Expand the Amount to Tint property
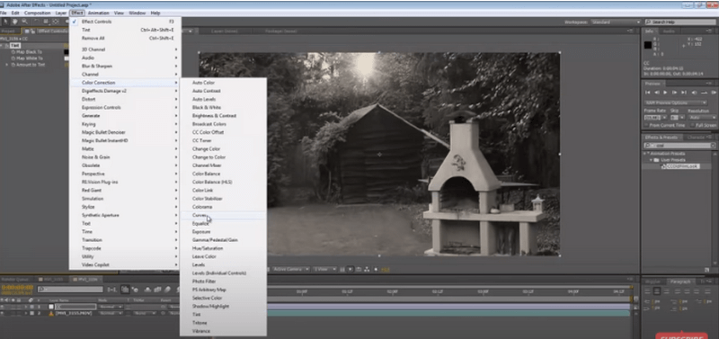 coord(7,65)
